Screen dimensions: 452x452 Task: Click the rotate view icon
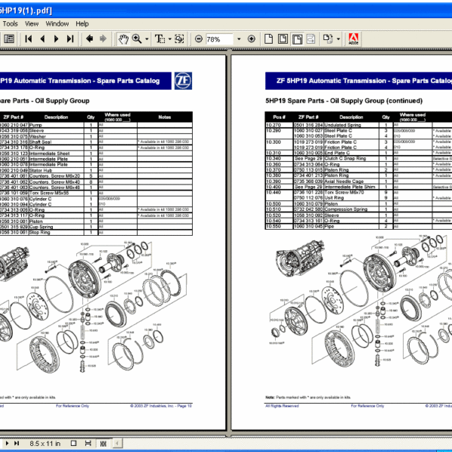click(x=328, y=38)
